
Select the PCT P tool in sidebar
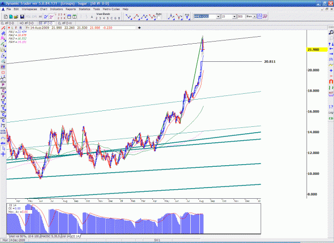click(x=3, y=95)
